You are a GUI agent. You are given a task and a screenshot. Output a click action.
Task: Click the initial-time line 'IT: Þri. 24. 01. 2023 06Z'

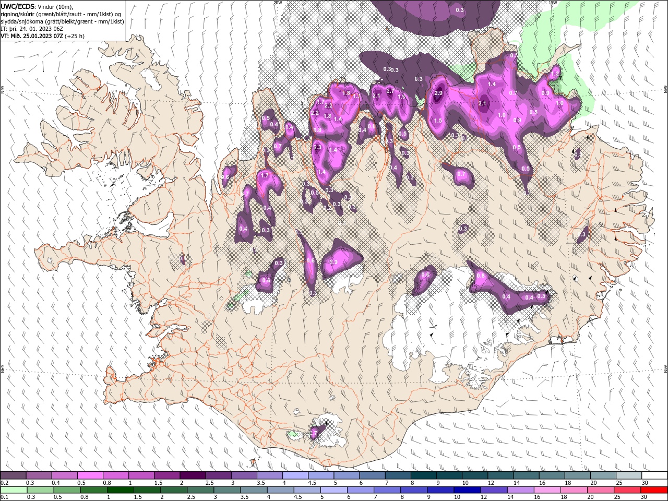click(x=31, y=29)
